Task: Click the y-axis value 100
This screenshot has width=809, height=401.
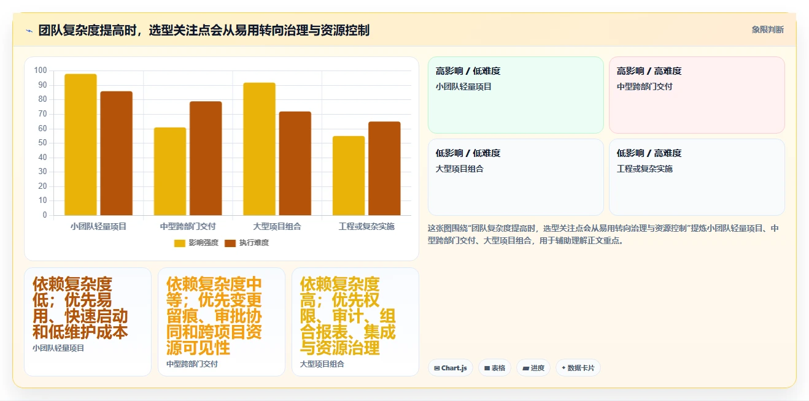Action: point(41,71)
